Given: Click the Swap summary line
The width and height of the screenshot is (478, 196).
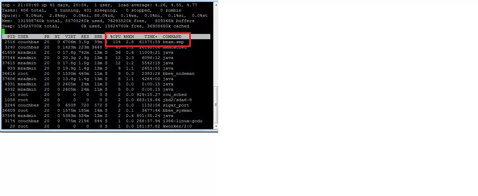Looking at the screenshot, I should point(96,26).
